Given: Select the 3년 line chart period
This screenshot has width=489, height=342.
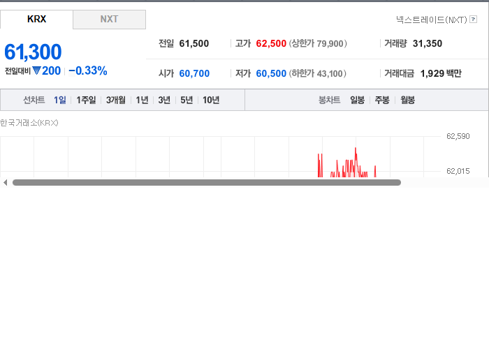Looking at the screenshot, I should 164,100.
